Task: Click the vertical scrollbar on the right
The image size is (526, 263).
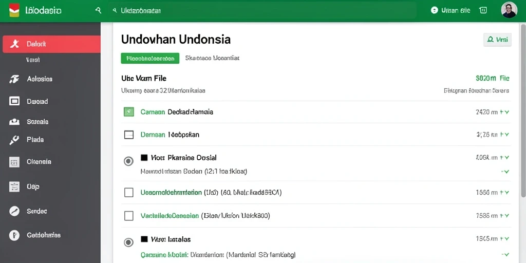Action: coord(523,111)
